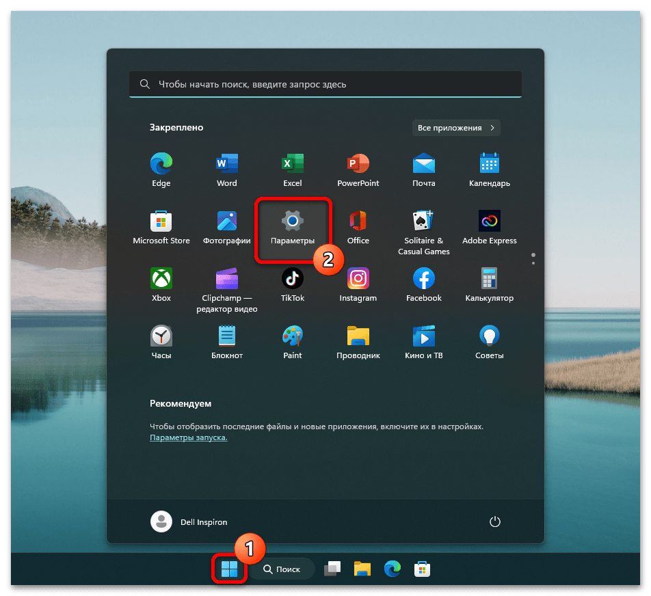Follow the Параметры запуска link
This screenshot has height=596, width=651.
[189, 437]
